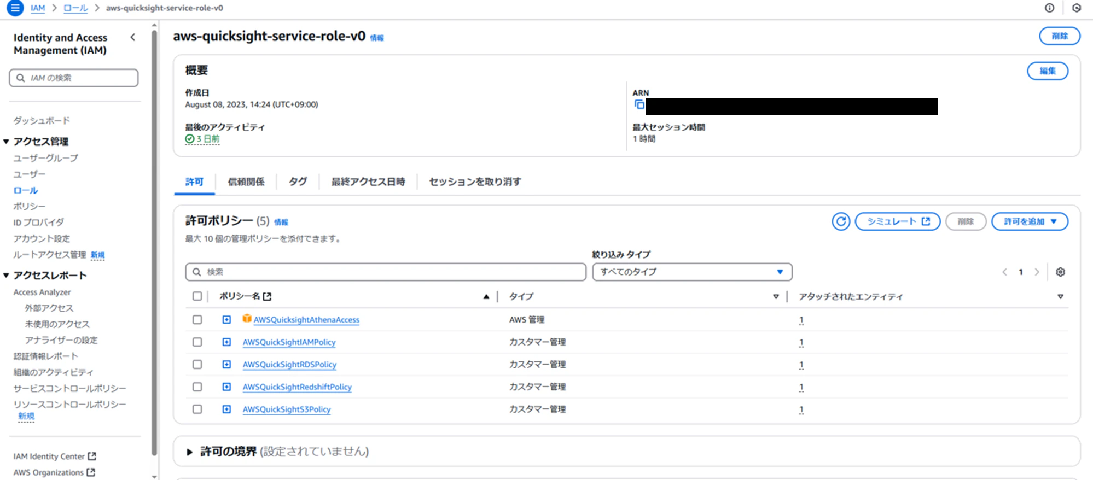Click the IAM breadcrumb link
Viewport: 1093px width, 480px height.
coord(38,8)
